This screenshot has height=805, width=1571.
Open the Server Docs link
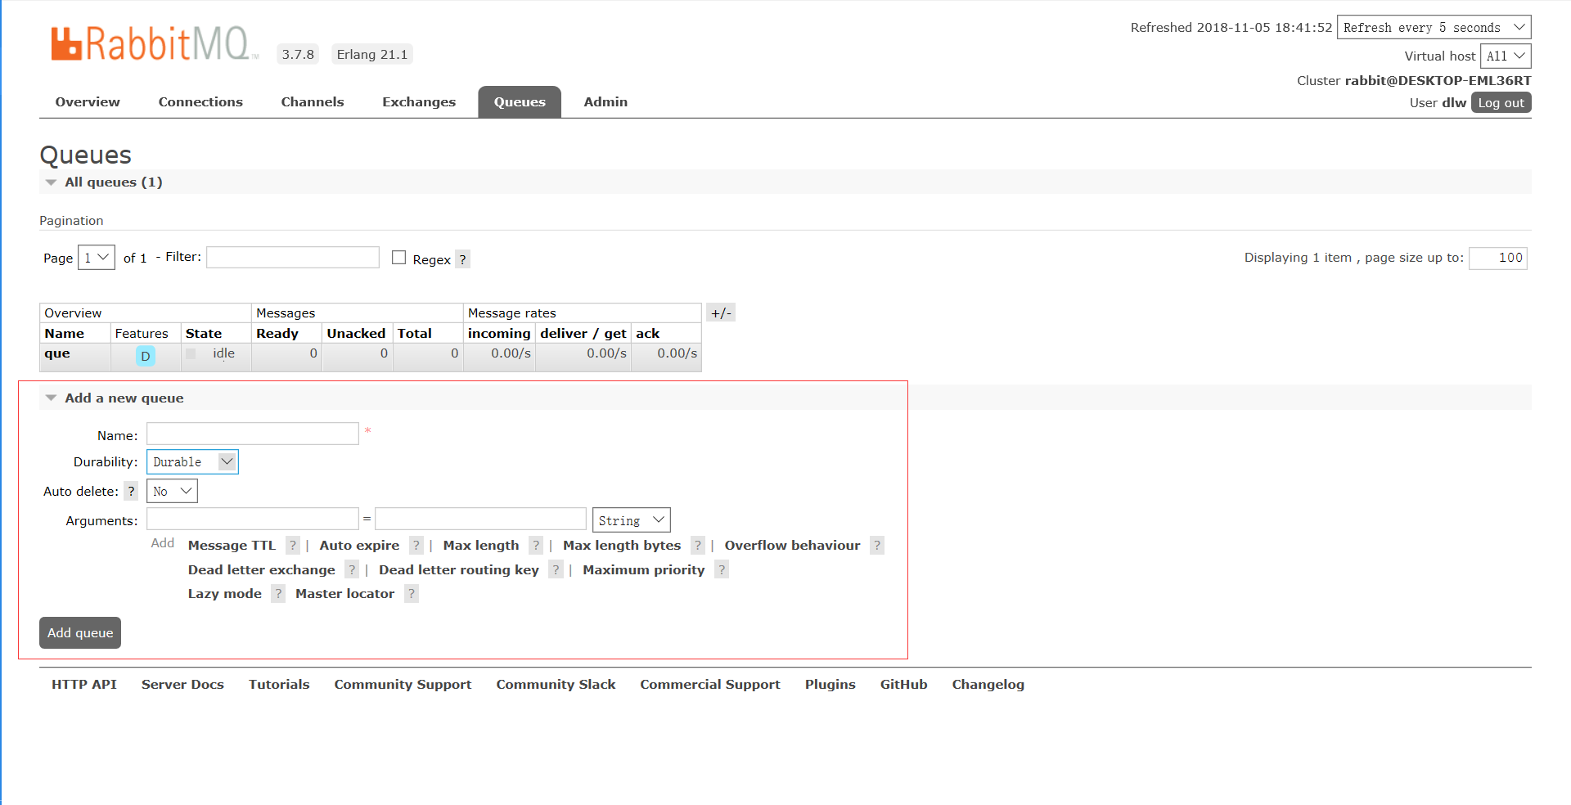point(182,685)
